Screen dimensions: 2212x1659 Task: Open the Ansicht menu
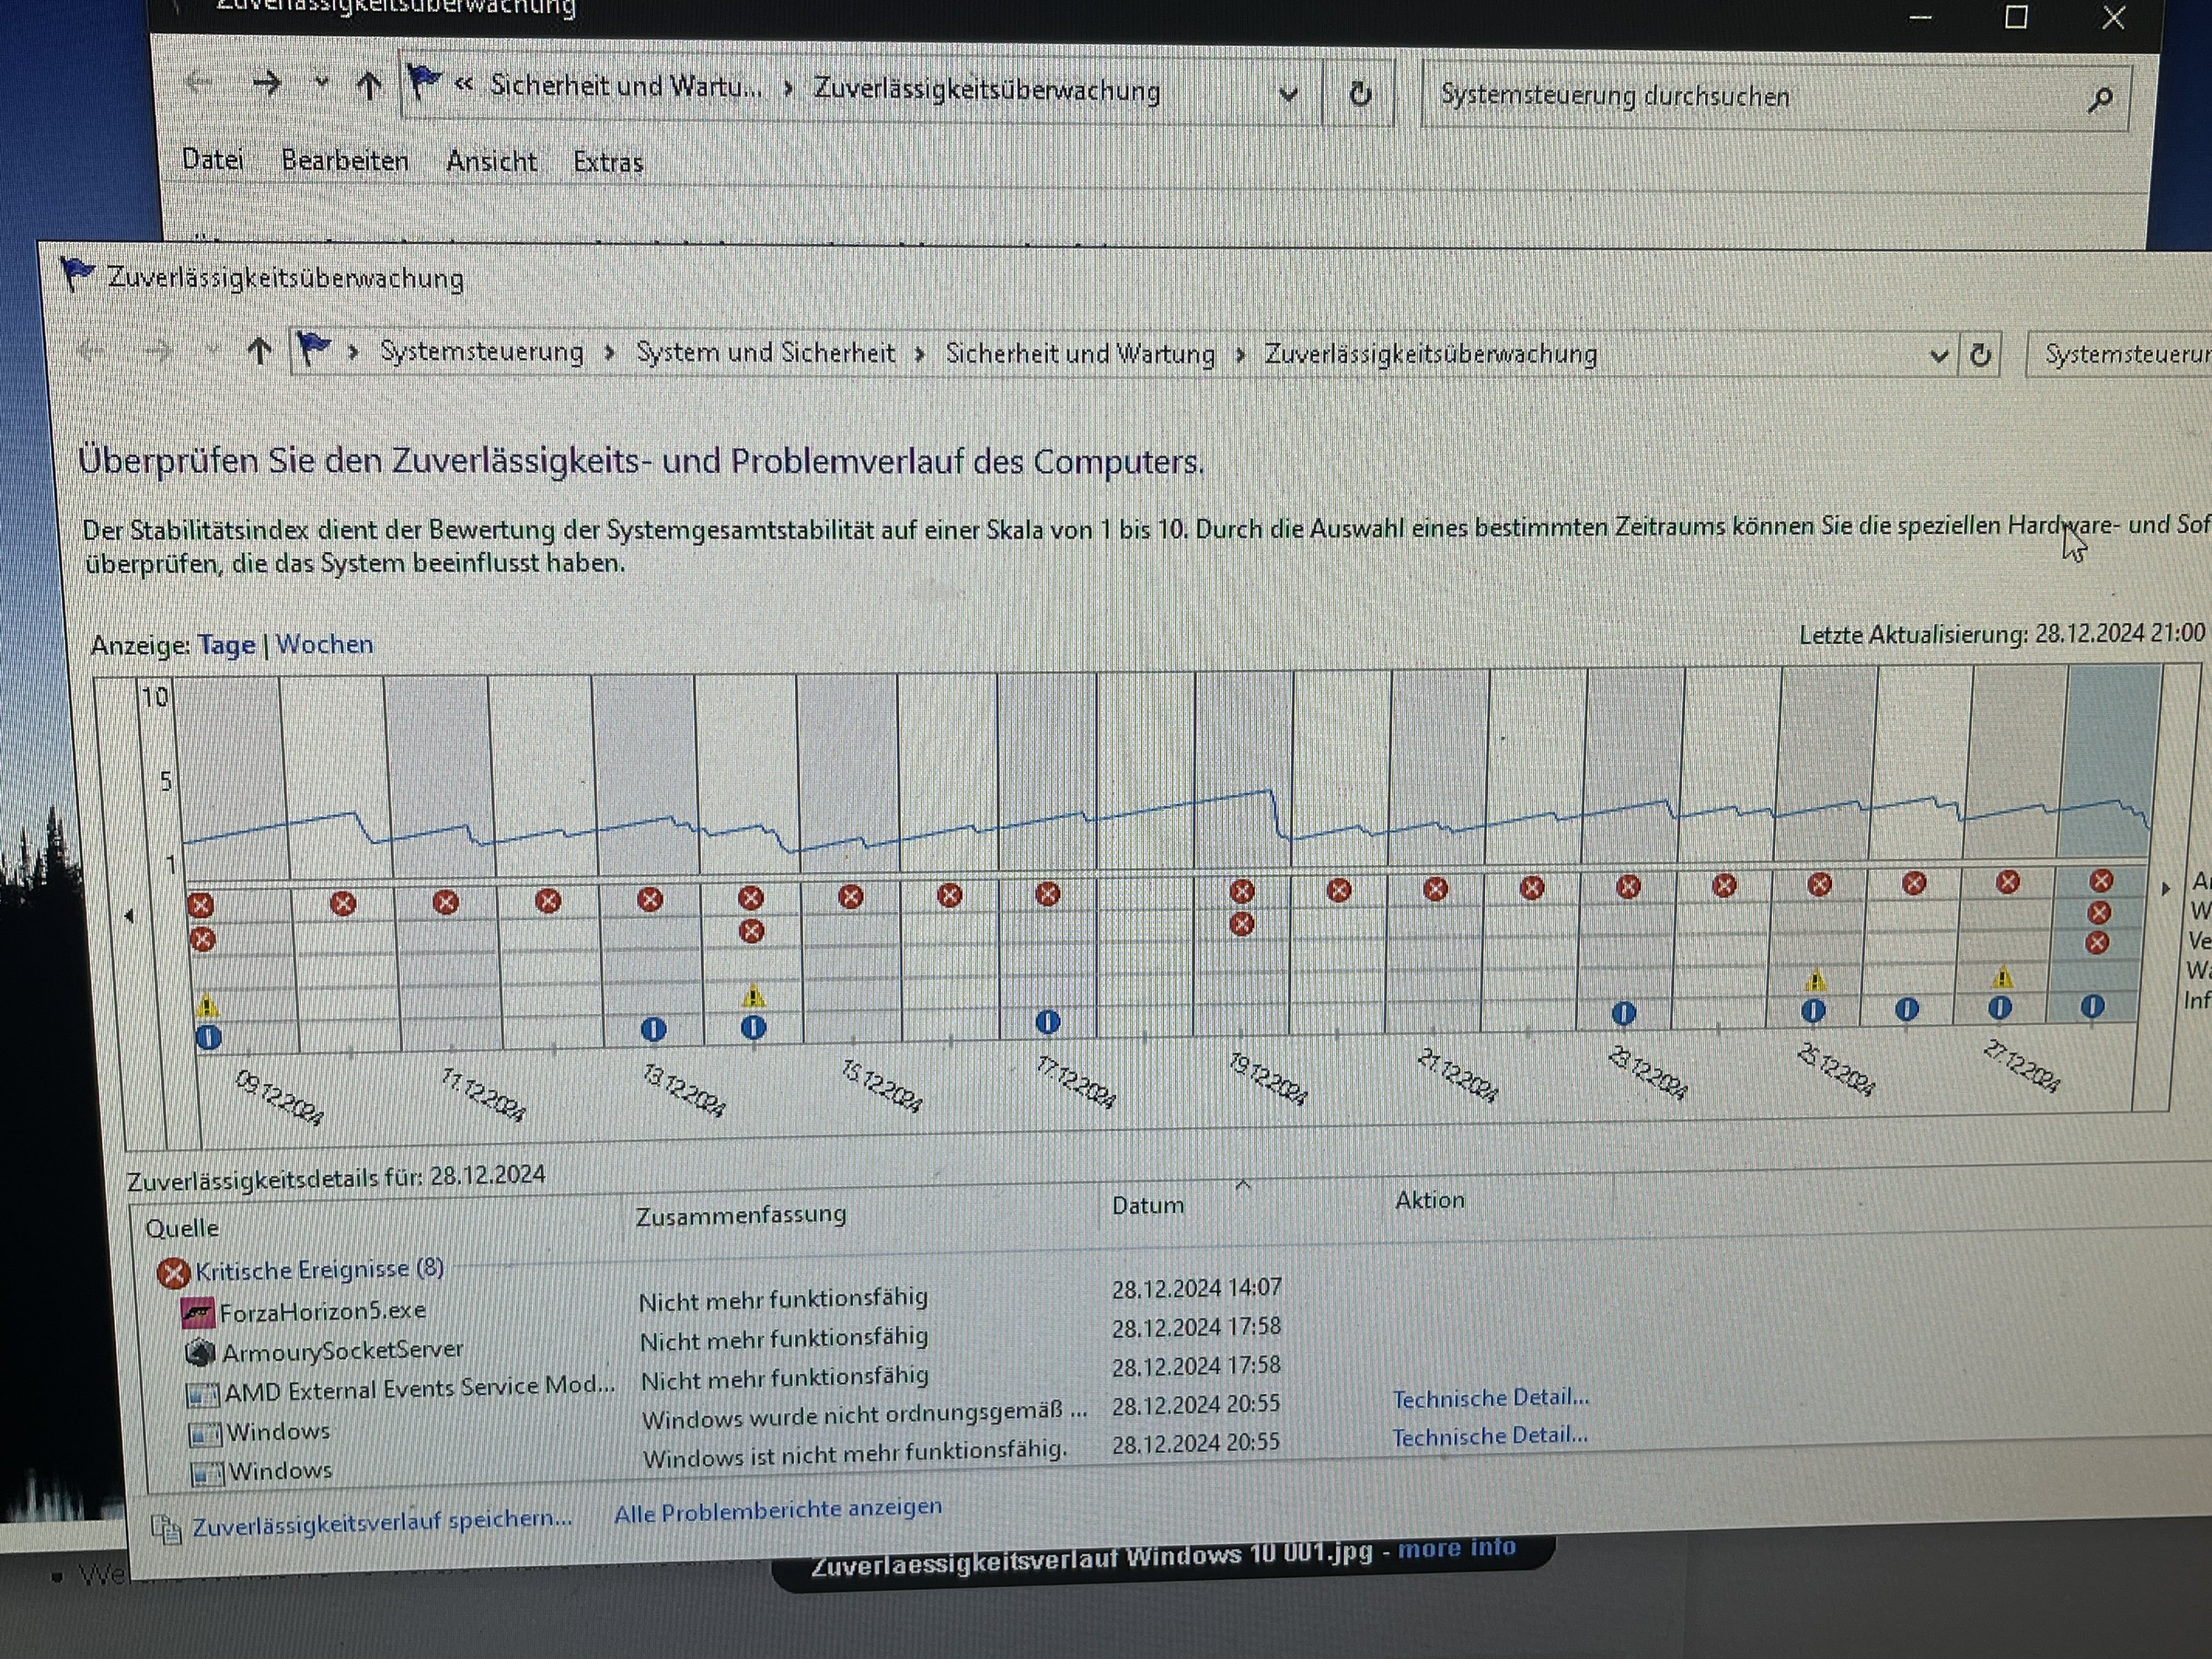click(x=491, y=161)
